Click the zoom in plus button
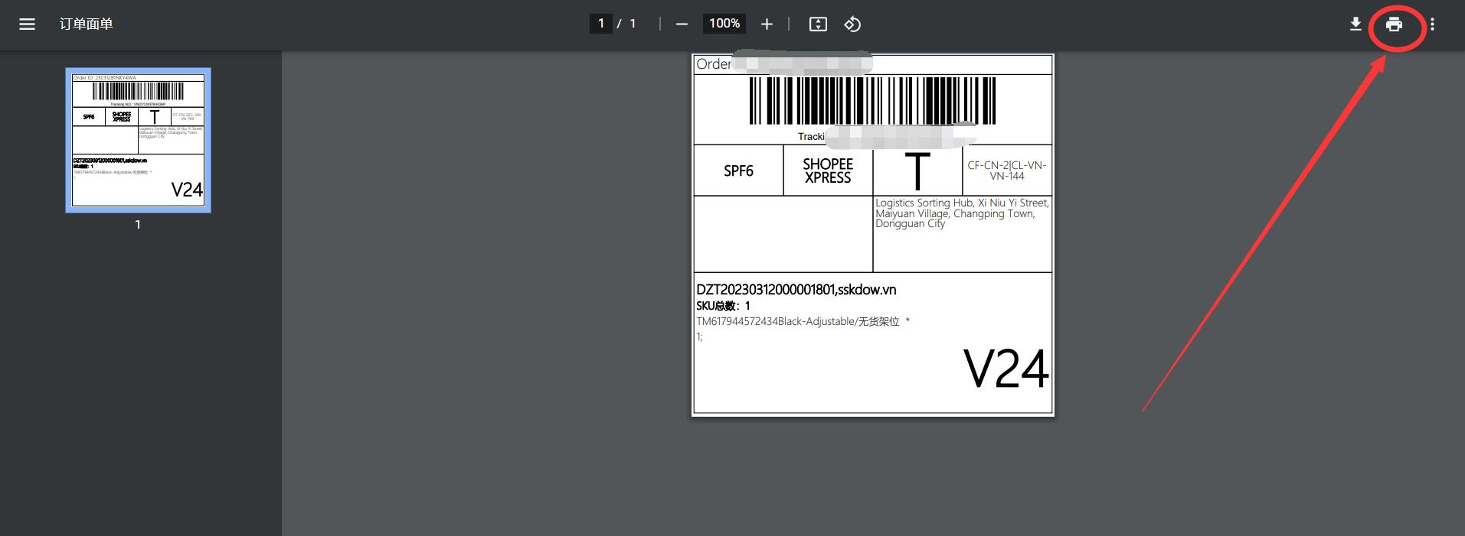This screenshot has width=1465, height=536. point(767,24)
